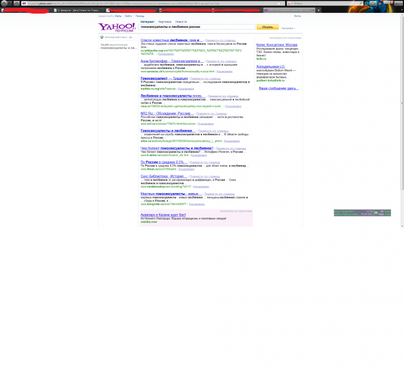404x370 pixels.
Task: Open result 'Лесбиянки и гомосексуалисты вновь...'
Action: (173, 96)
